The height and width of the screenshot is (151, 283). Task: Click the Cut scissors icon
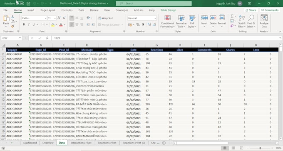(x=12, y=17)
